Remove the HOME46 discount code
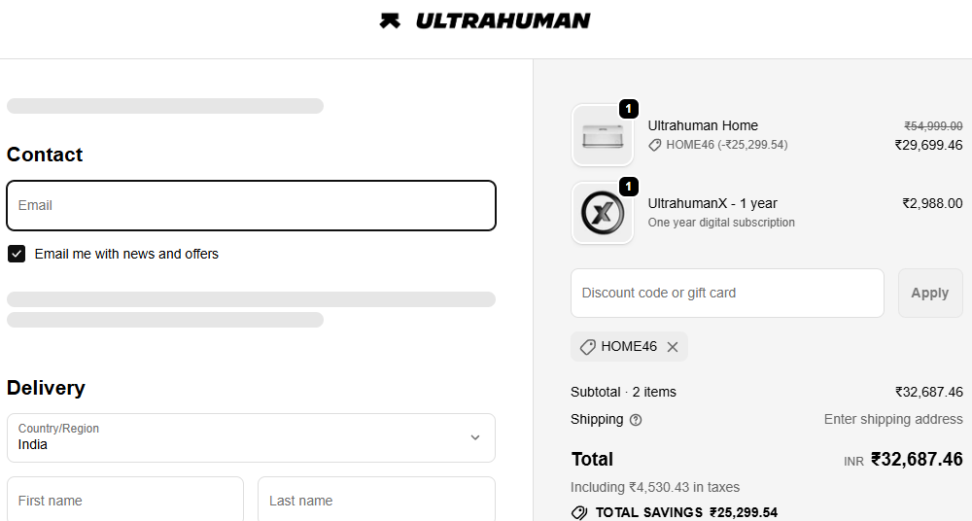The height and width of the screenshot is (521, 972). [673, 347]
